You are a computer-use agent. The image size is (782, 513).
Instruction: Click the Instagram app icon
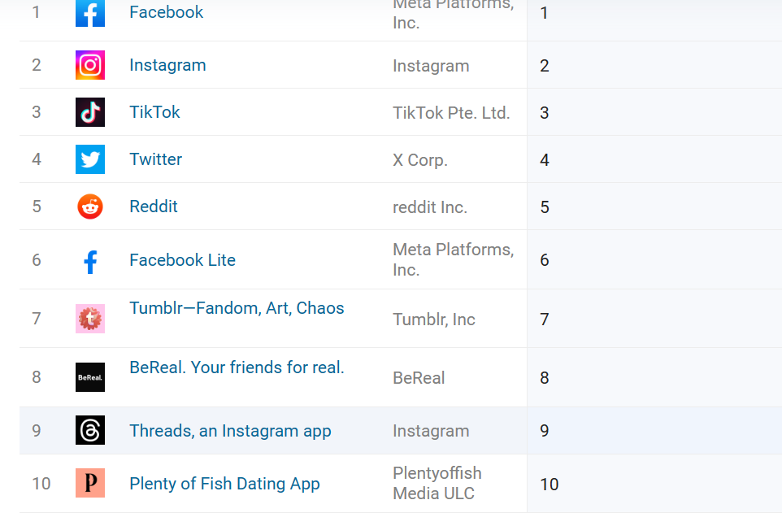(90, 65)
